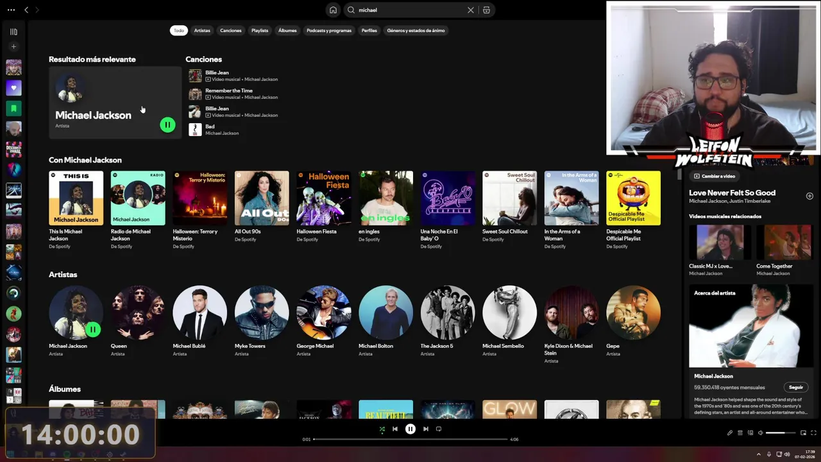Select the Playlists filter chip
The image size is (821, 462).
(x=260, y=30)
